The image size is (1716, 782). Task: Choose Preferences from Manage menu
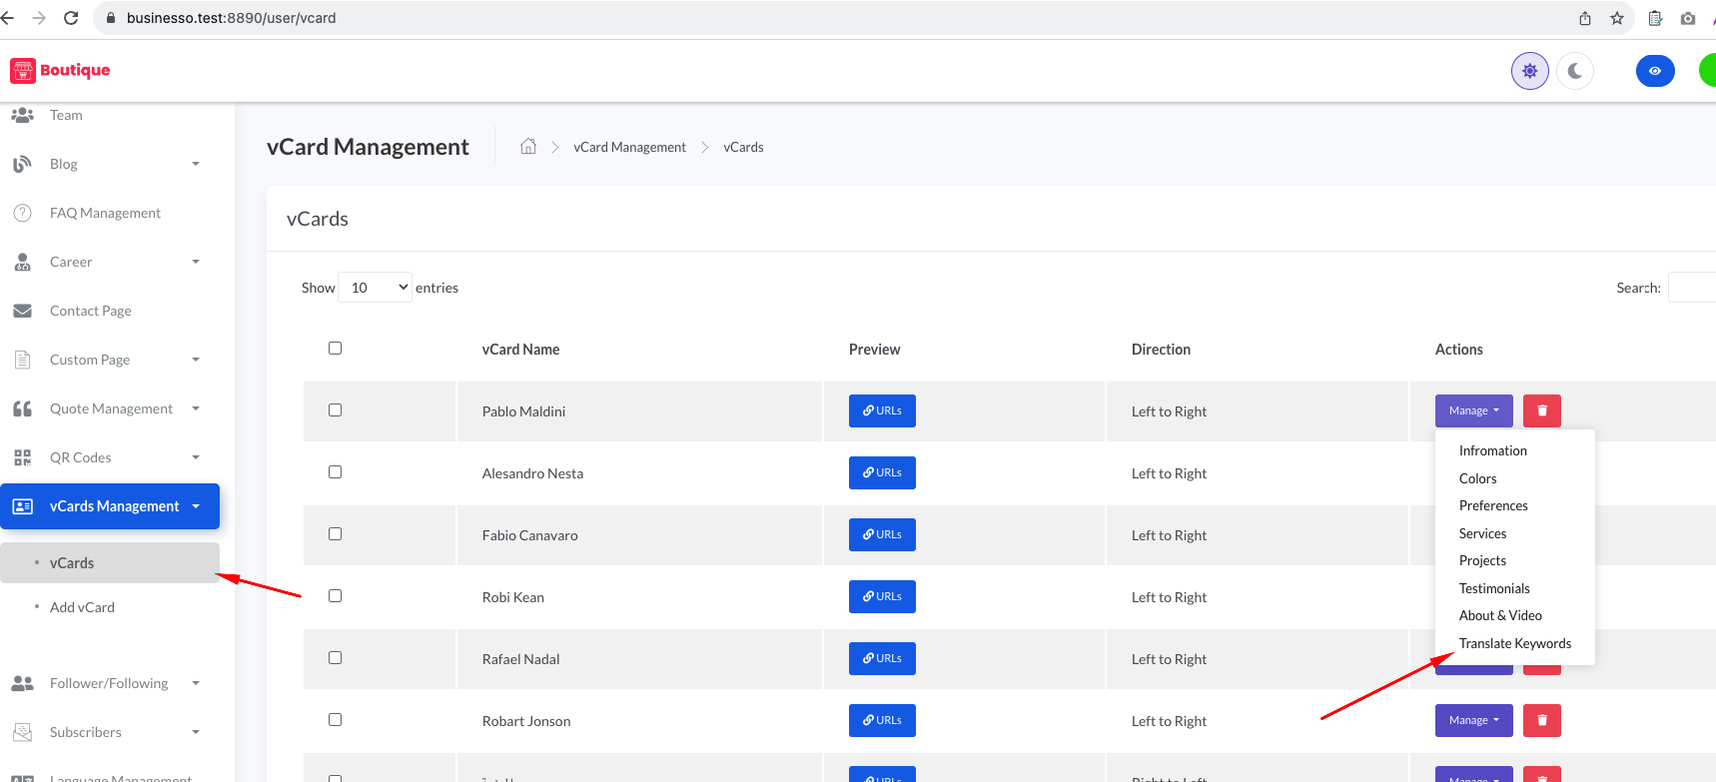click(x=1493, y=505)
